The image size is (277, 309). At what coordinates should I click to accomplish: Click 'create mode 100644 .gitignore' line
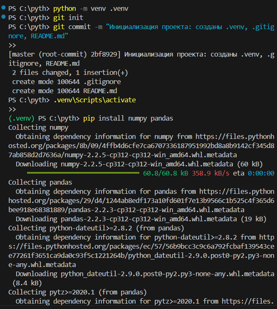click(66, 82)
